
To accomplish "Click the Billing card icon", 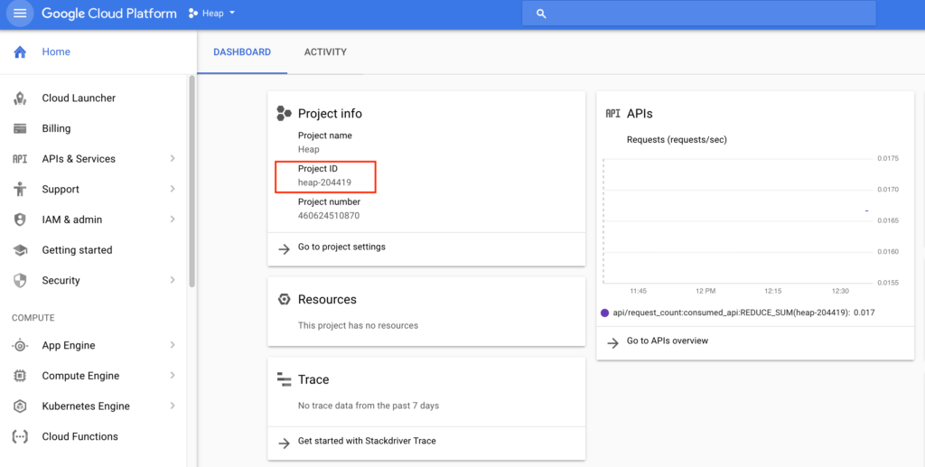I will [x=20, y=128].
